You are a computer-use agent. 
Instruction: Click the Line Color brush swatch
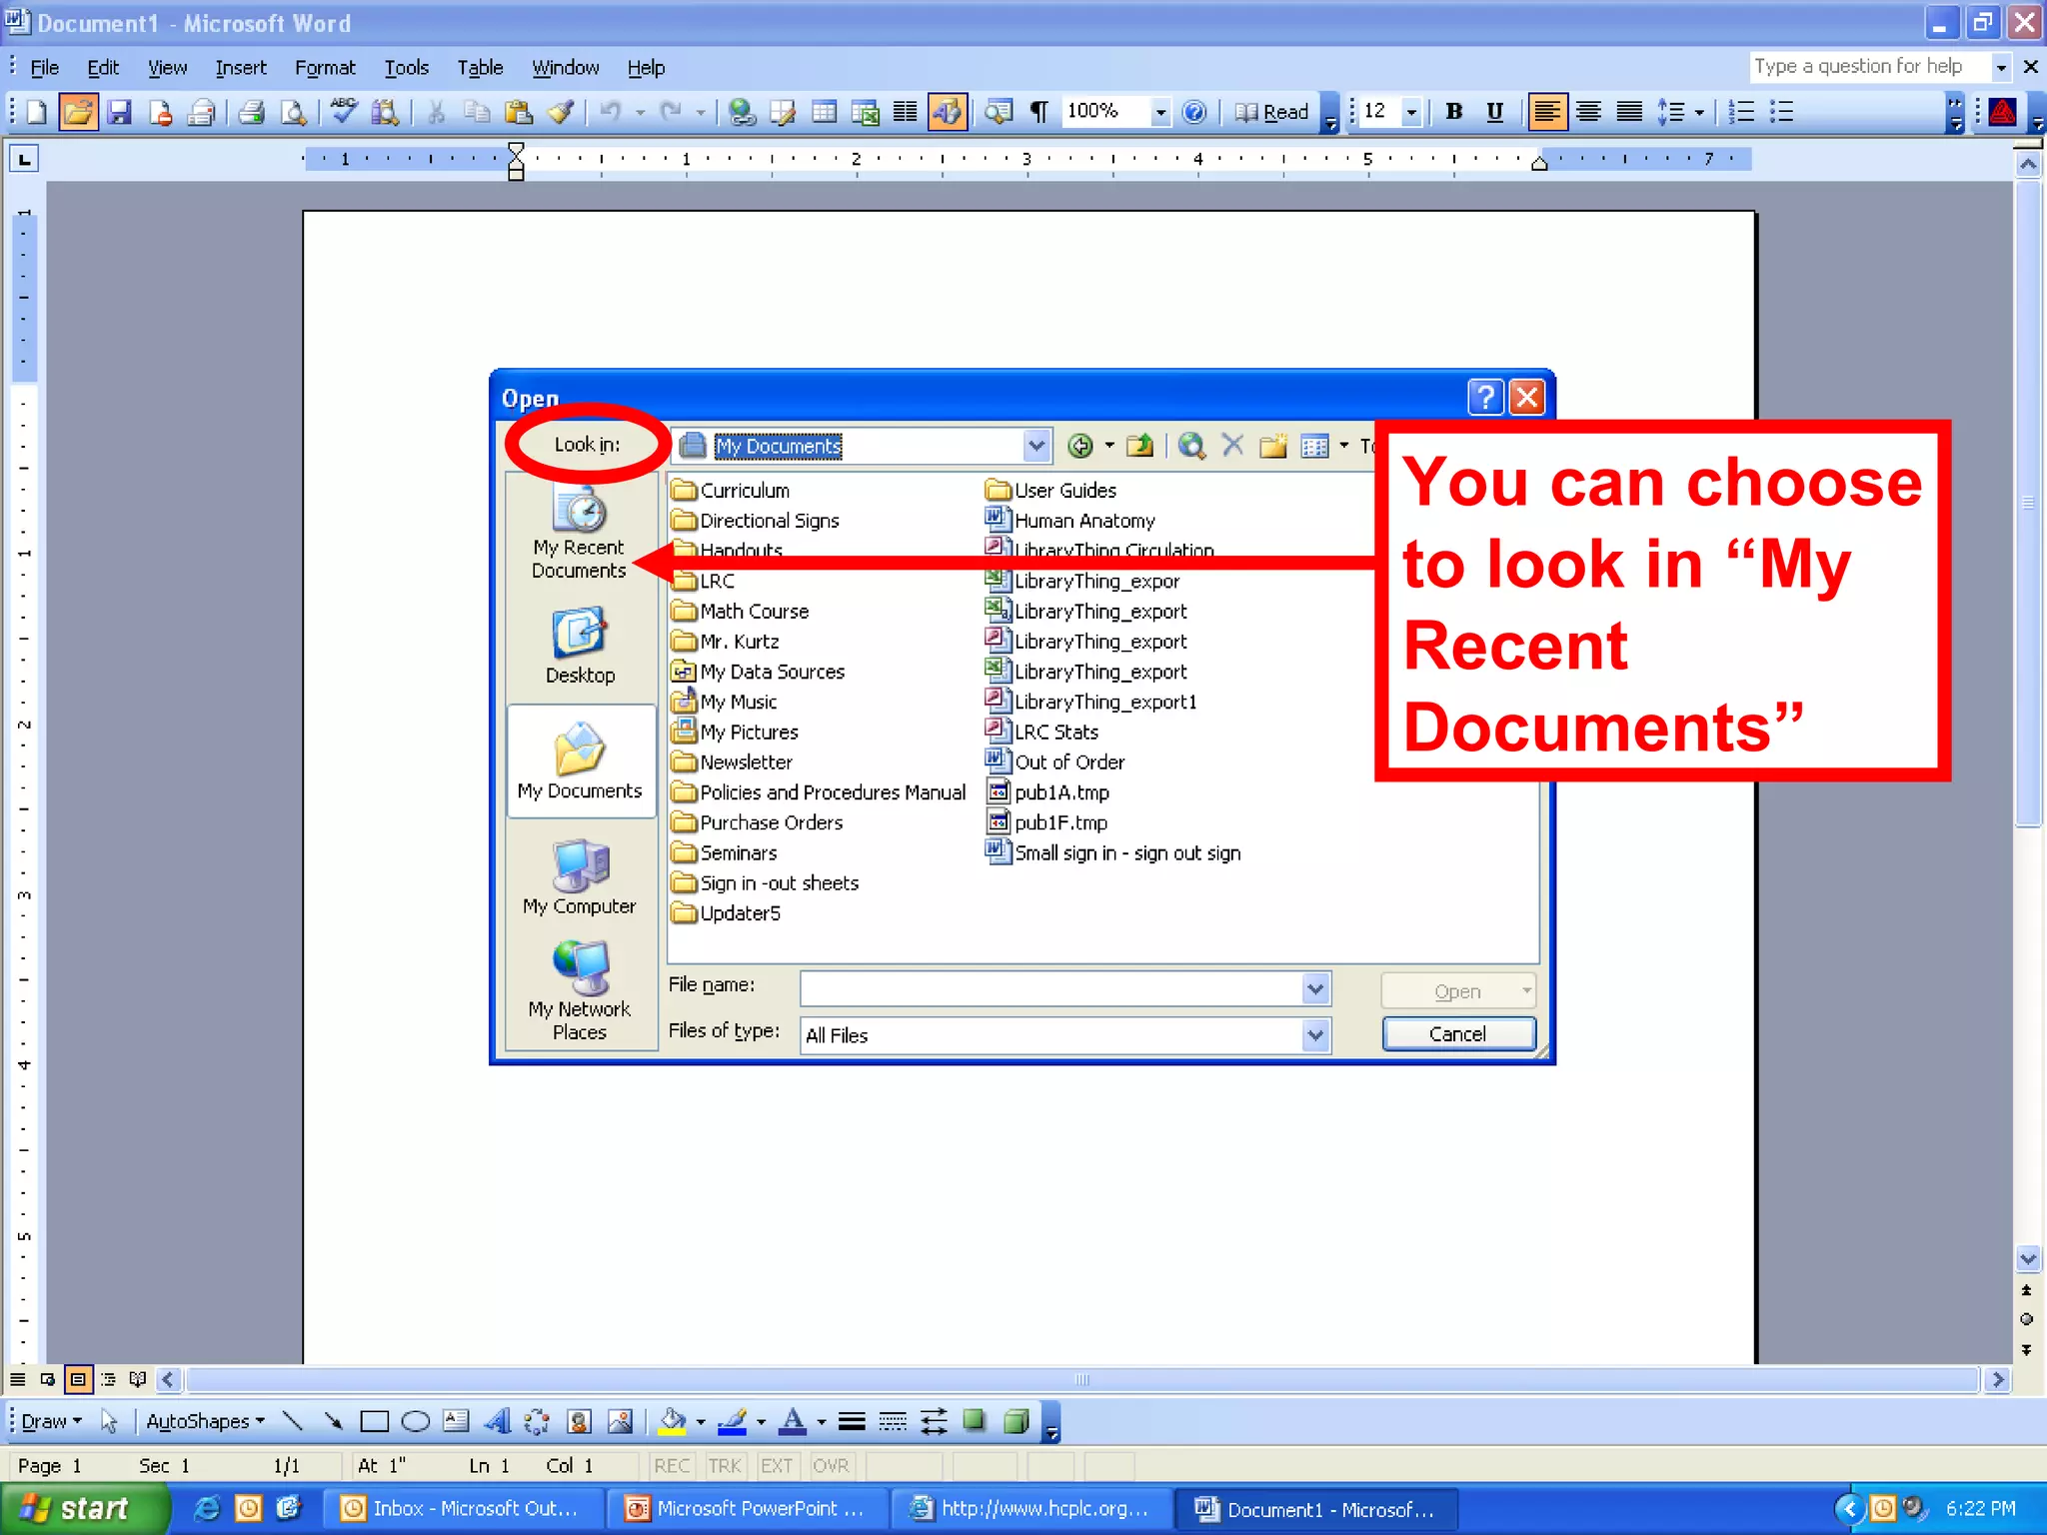pyautogui.click(x=733, y=1421)
